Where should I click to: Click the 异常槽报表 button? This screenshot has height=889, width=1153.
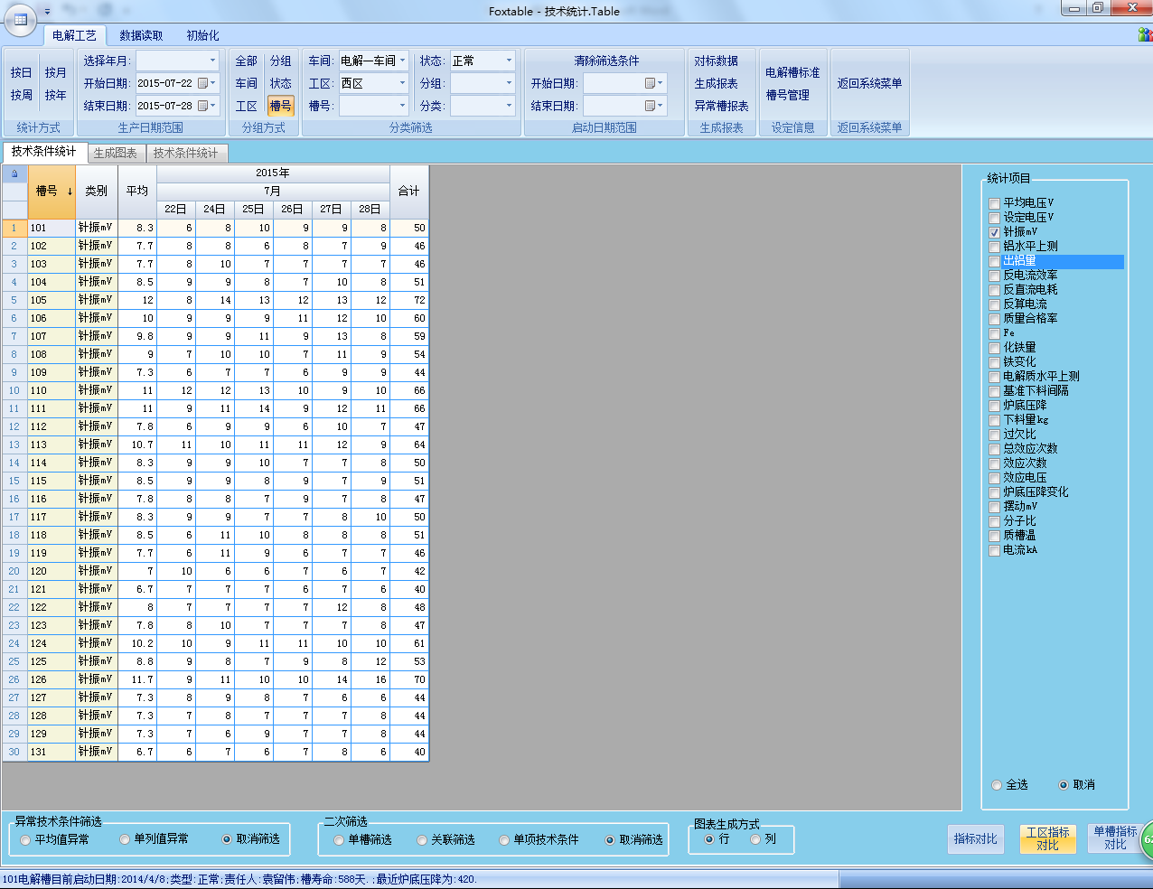tap(721, 106)
